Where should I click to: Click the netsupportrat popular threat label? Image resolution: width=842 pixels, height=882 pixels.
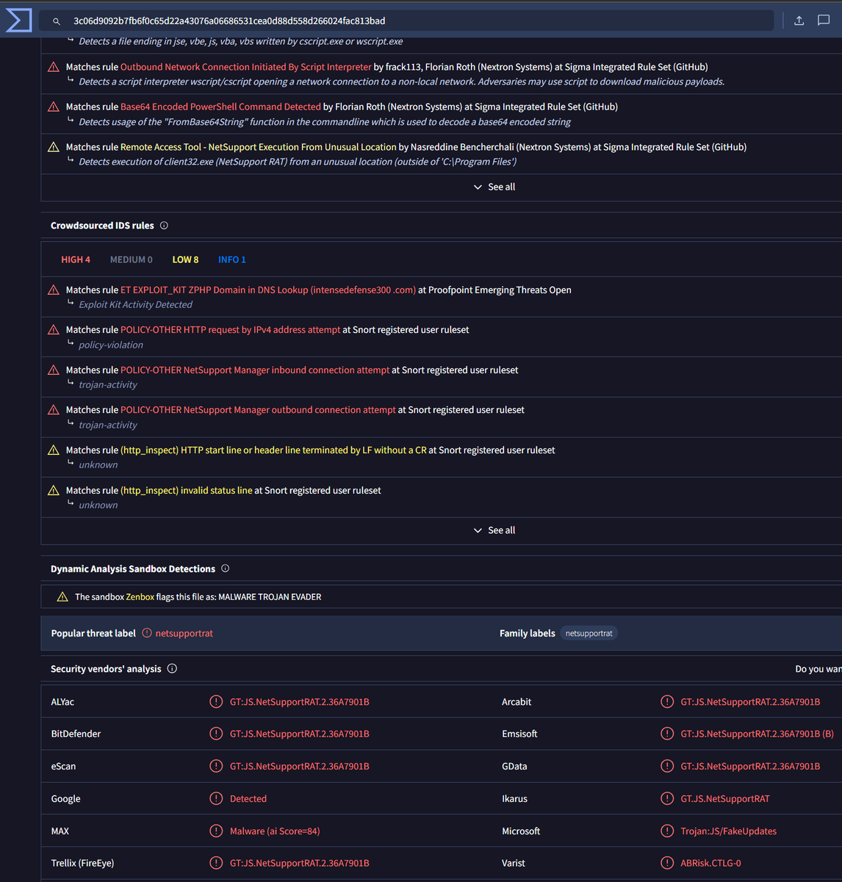(x=184, y=633)
